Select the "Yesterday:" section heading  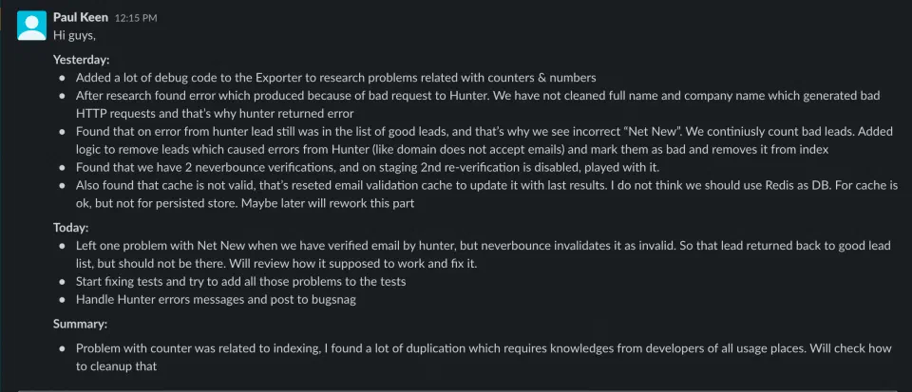pyautogui.click(x=82, y=59)
